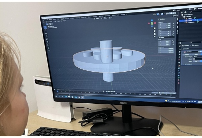202x138 pixels.
Task: Open the Modifiers wrench tab icon
Action: [179, 68]
